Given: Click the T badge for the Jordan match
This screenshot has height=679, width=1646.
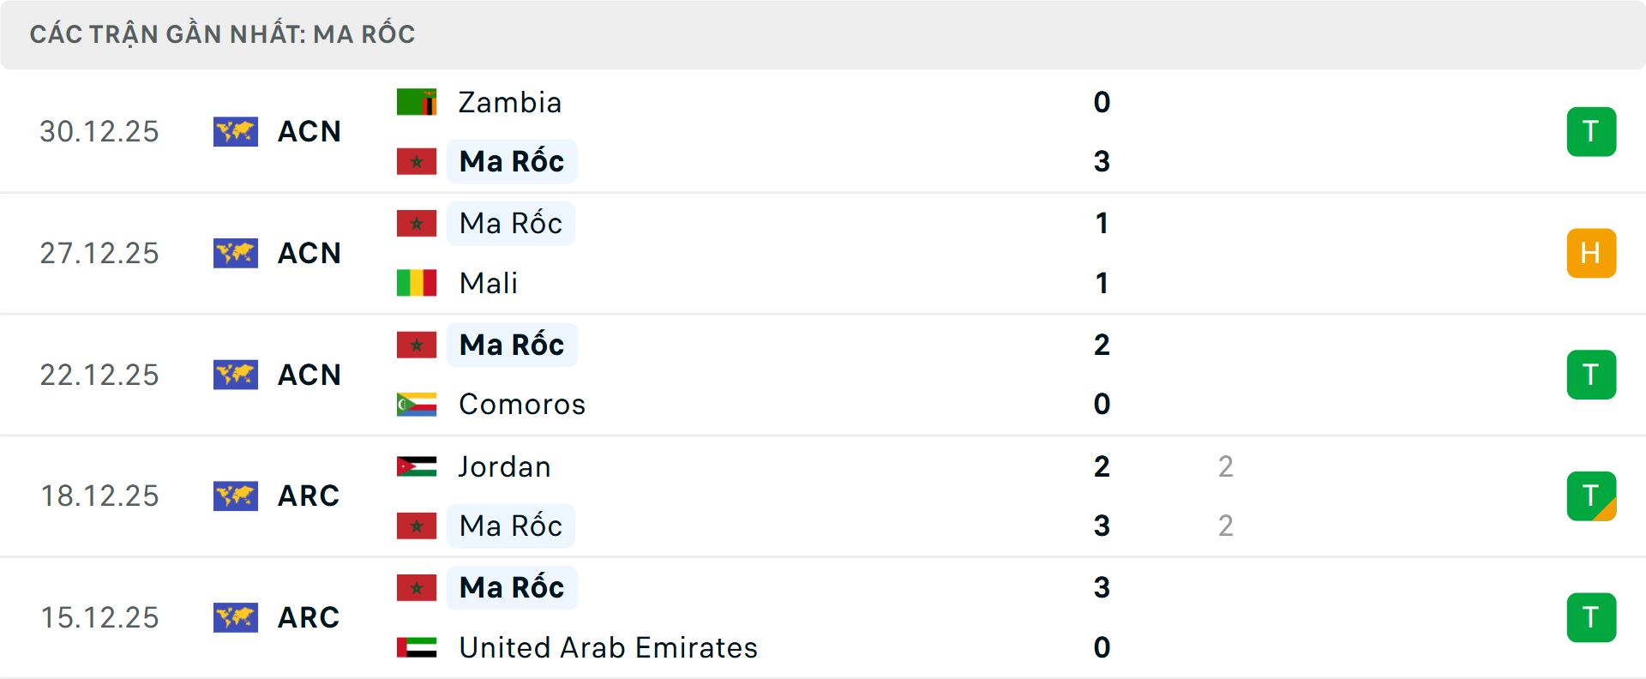Looking at the screenshot, I should point(1591,496).
